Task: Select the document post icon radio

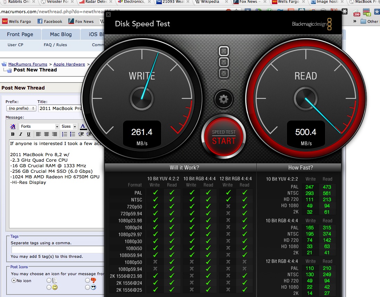Action: click(49, 280)
